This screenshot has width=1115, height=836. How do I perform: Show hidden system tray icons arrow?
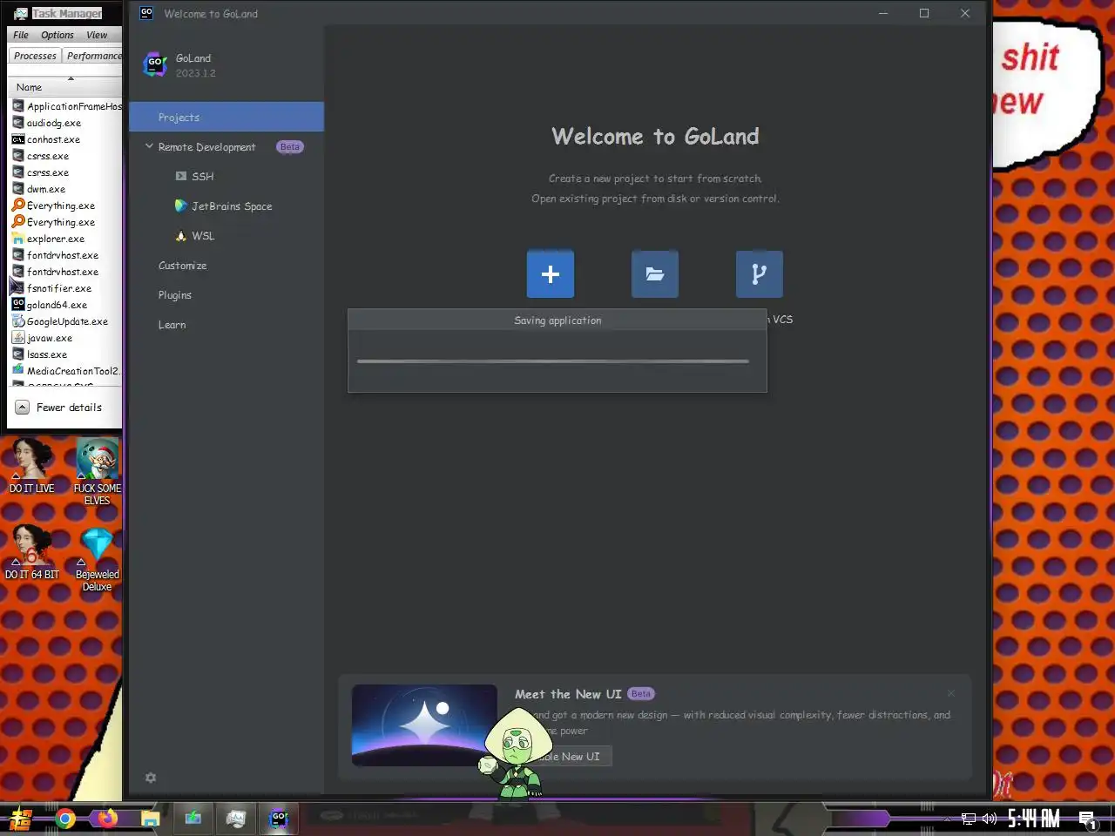click(948, 819)
